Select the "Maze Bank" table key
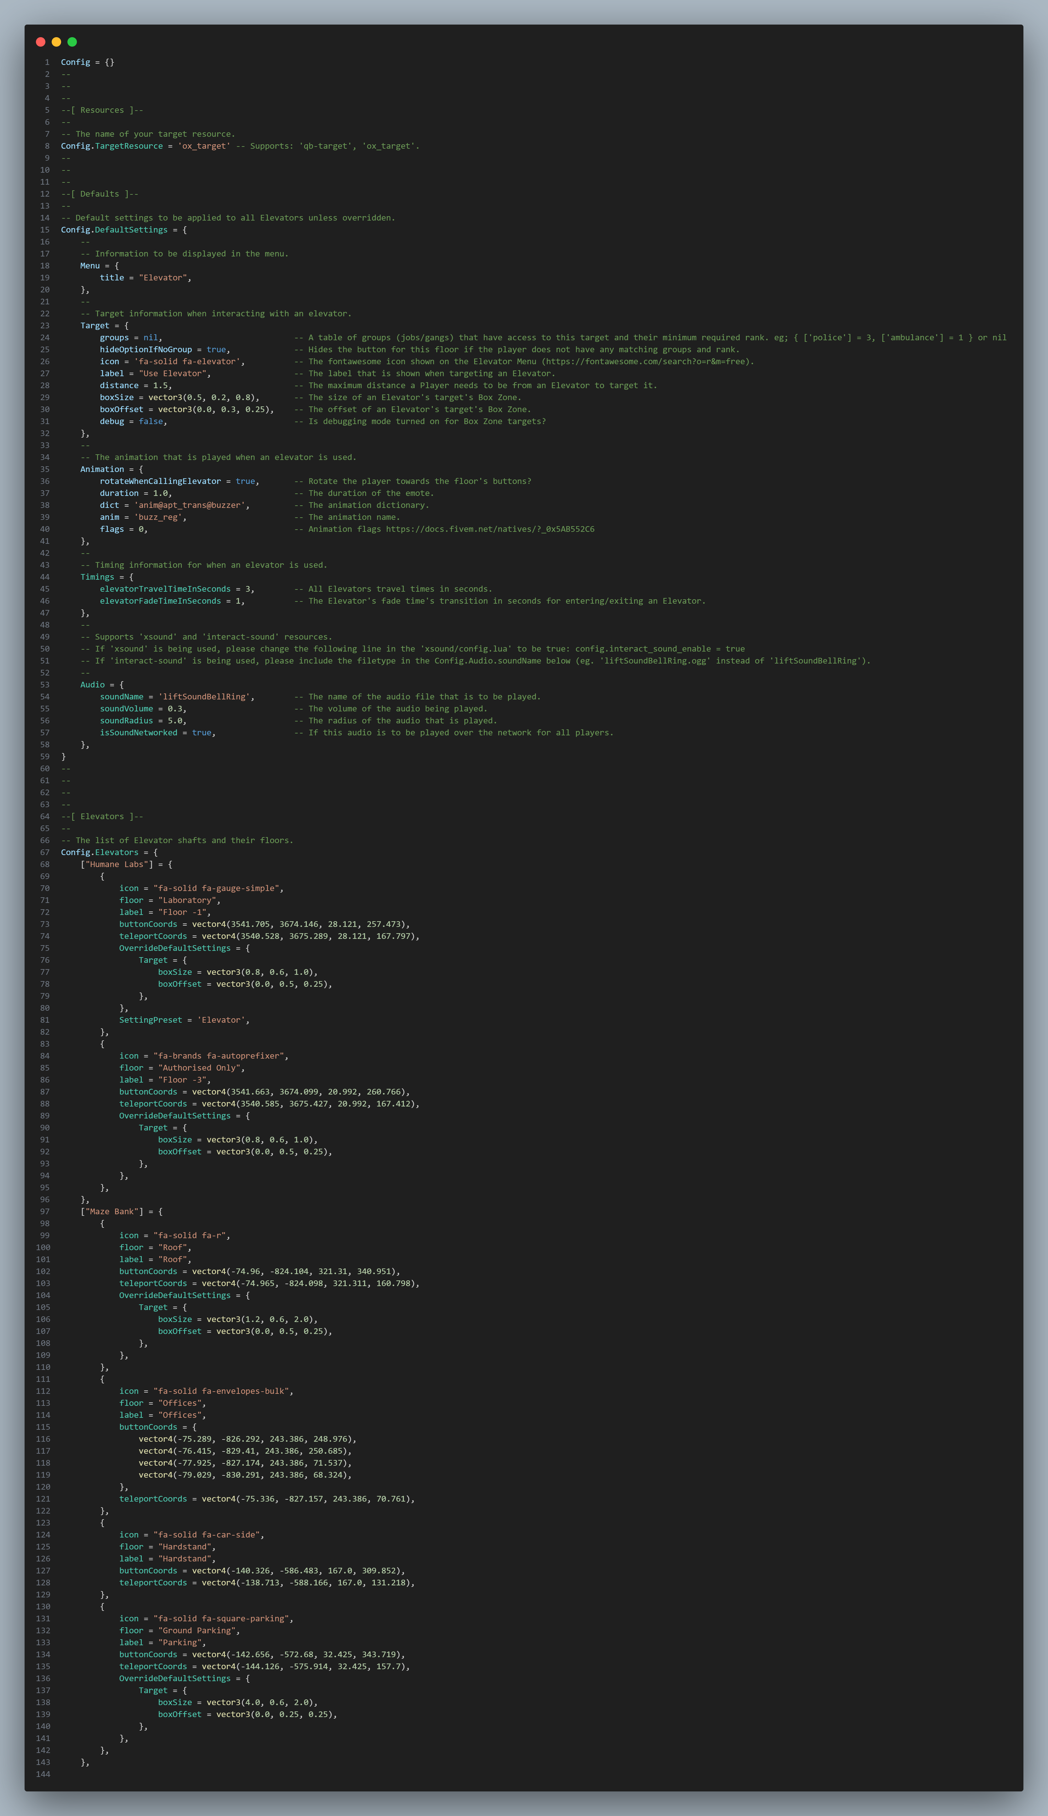The height and width of the screenshot is (1816, 1048). tap(112, 1212)
